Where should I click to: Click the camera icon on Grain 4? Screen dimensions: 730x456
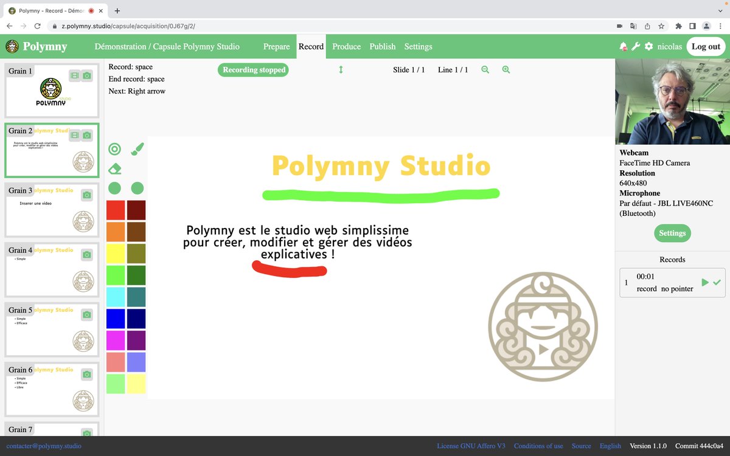[87, 255]
